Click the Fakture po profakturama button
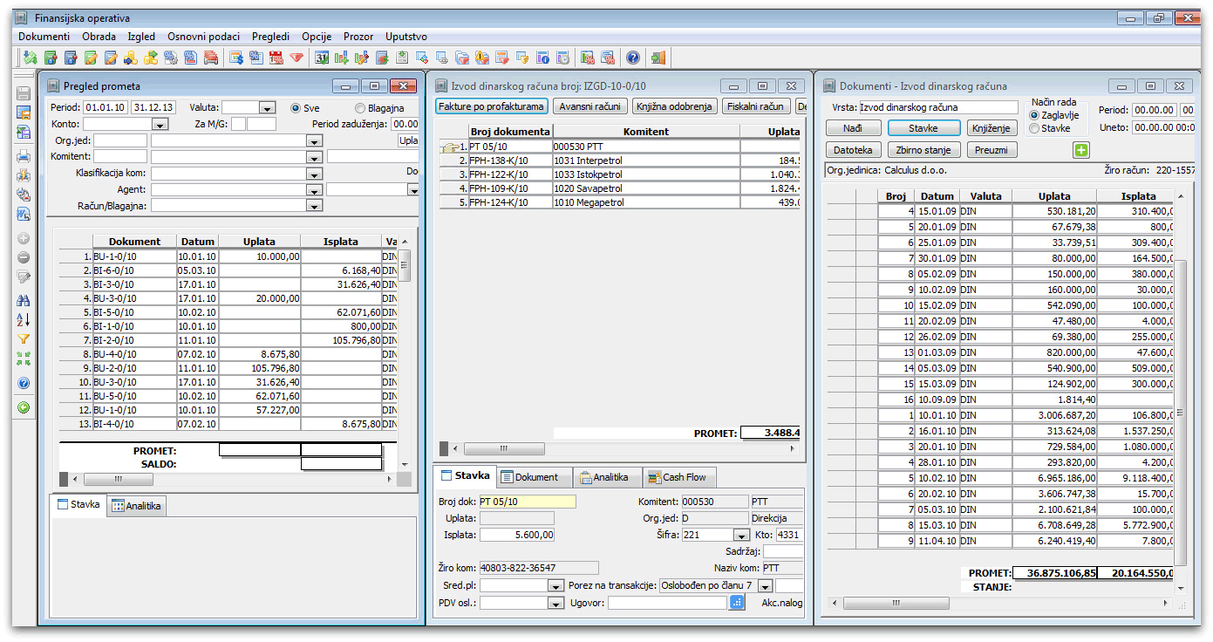 (x=491, y=106)
